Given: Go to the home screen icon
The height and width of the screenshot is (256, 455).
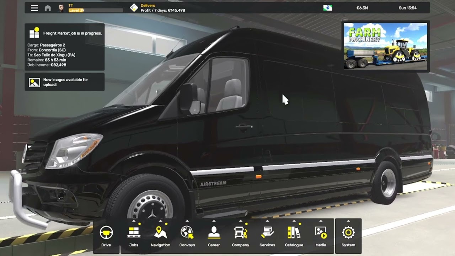Looking at the screenshot, I should click(48, 8).
